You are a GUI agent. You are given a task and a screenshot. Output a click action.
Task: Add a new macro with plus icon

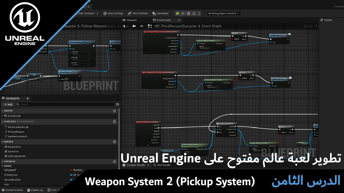pyautogui.click(x=114, y=142)
